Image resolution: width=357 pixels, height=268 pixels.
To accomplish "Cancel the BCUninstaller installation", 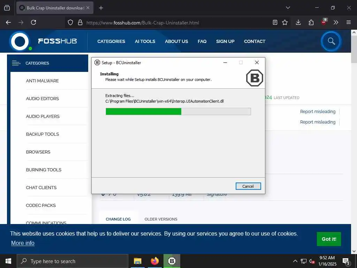I will click(248, 186).
